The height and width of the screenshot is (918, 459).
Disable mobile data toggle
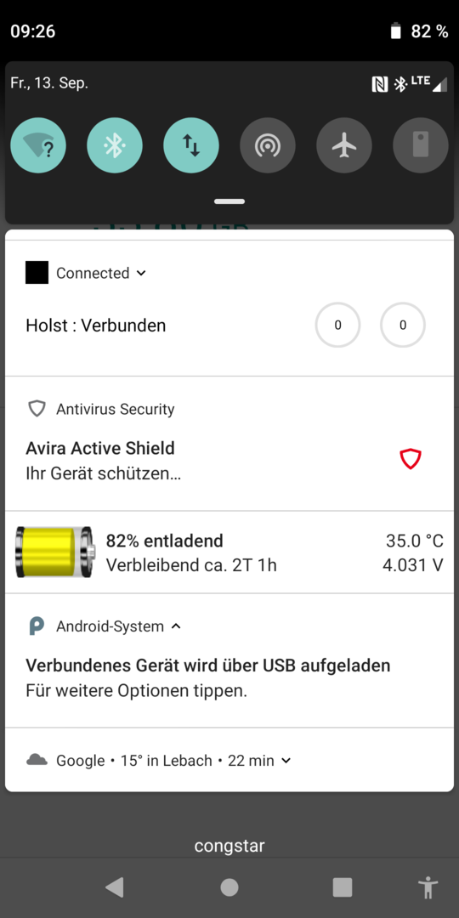pos(191,145)
